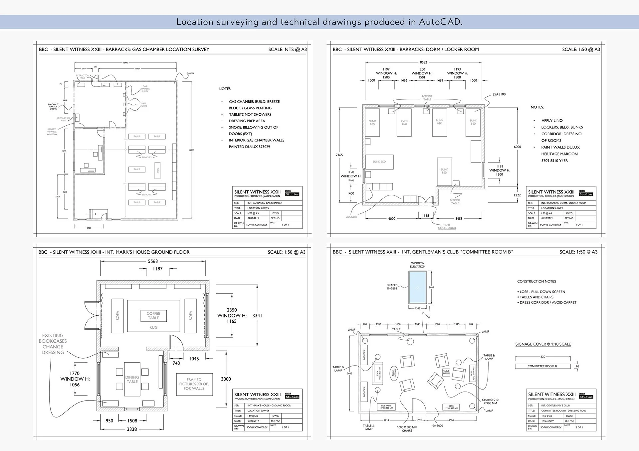Click the 'SIGNAGE COVER @ 1:10 SCALE' heading

pos(543,344)
